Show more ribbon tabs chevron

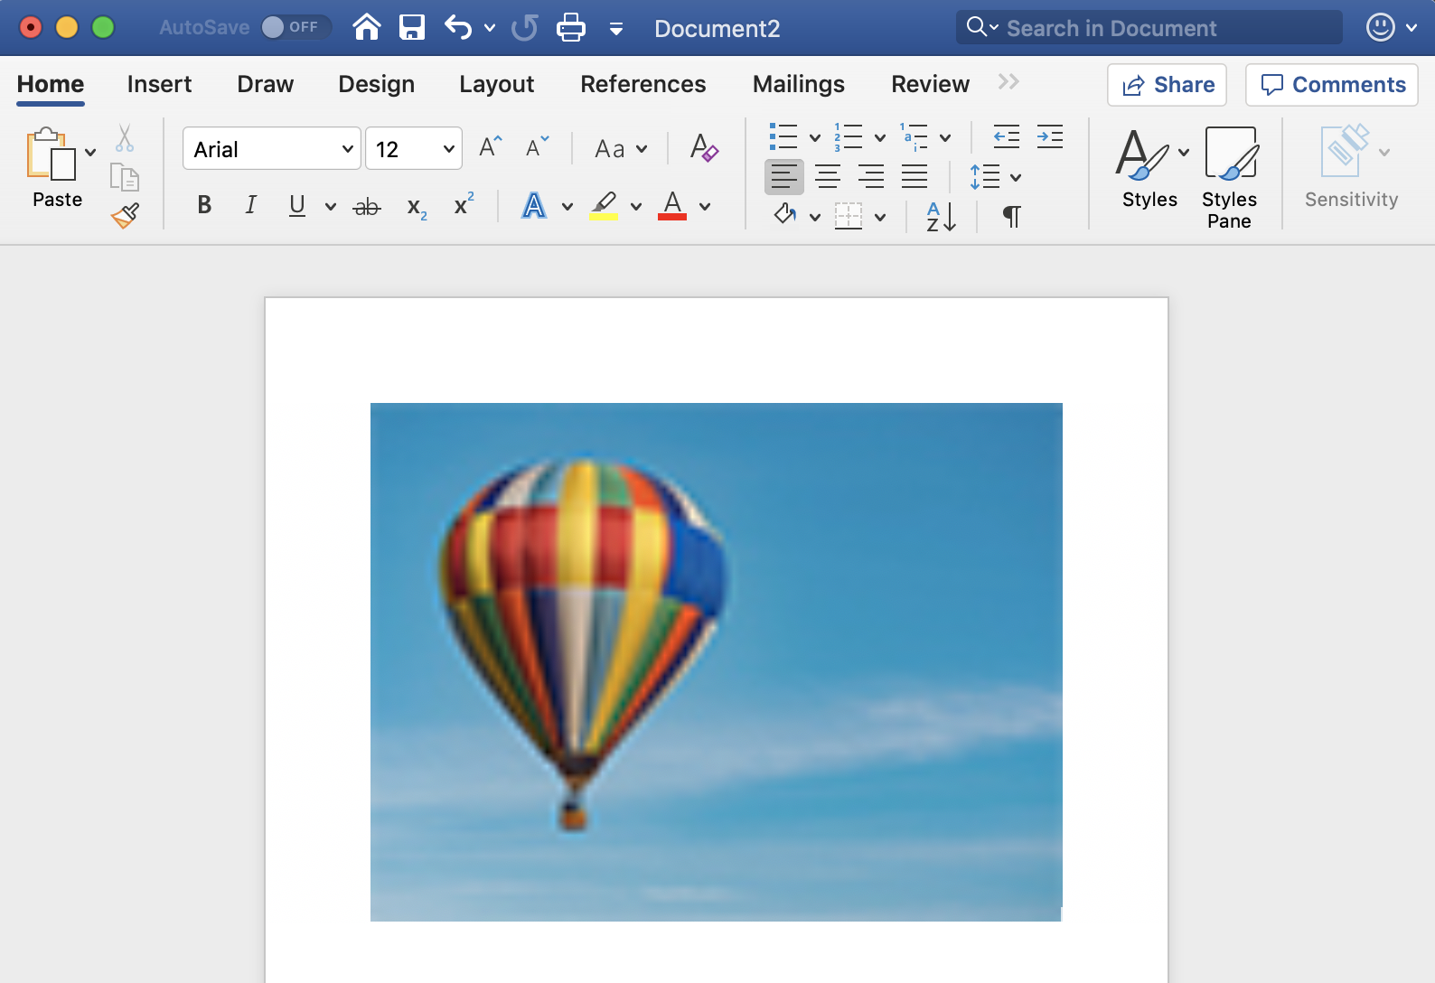click(1008, 82)
